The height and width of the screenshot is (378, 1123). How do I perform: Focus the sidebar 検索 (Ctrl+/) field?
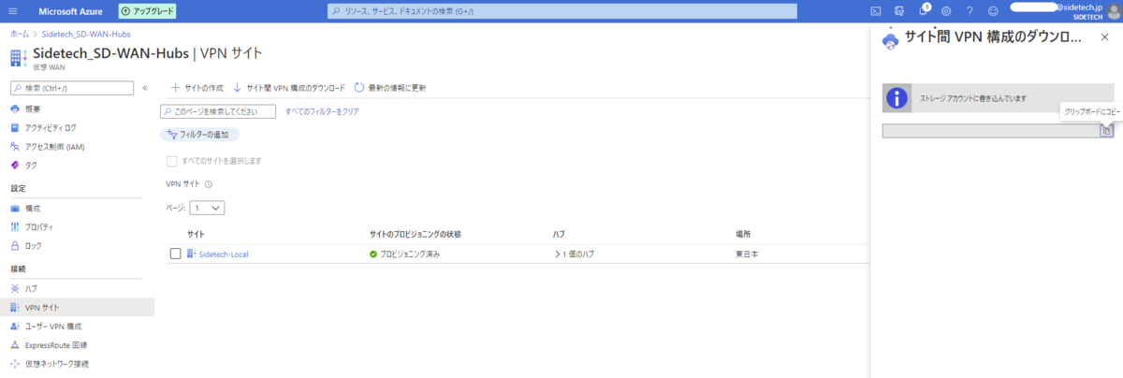(x=71, y=88)
